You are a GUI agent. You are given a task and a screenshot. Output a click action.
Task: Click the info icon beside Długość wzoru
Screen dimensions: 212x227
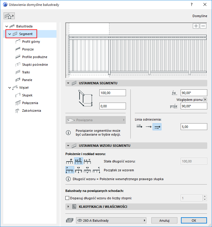click(68, 179)
